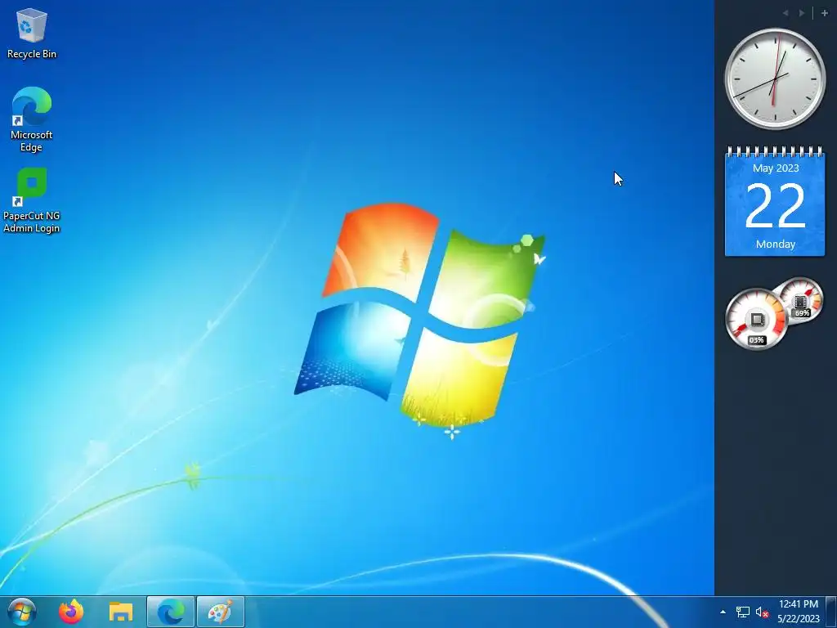Click the May 2023 text on calendar

[x=776, y=168]
